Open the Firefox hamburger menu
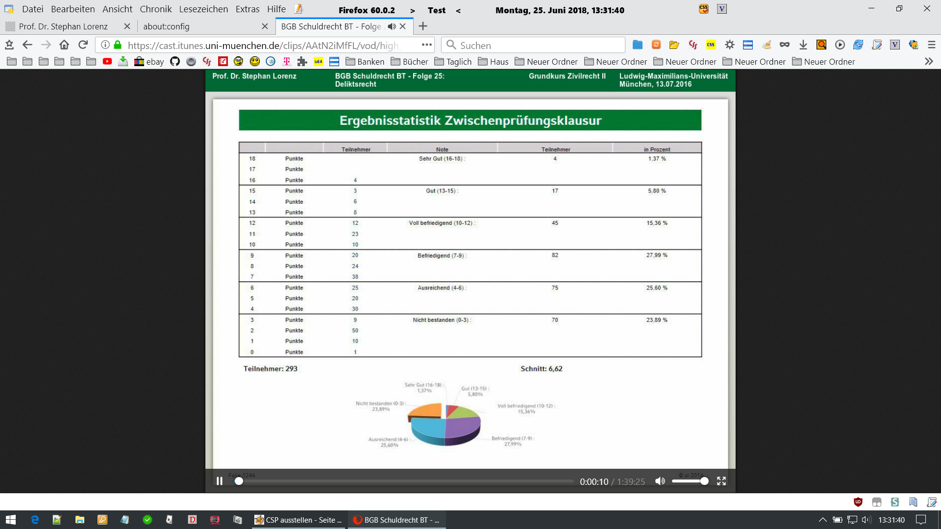This screenshot has width=941, height=529. point(932,45)
